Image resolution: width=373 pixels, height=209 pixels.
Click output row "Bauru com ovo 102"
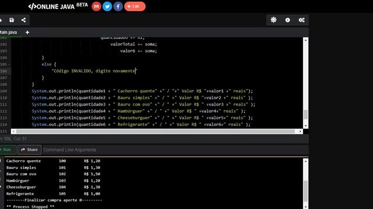click(53, 174)
